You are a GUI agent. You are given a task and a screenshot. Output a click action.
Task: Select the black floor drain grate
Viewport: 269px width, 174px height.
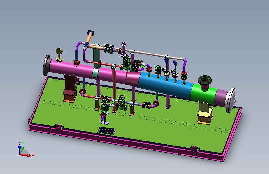coord(106,131)
